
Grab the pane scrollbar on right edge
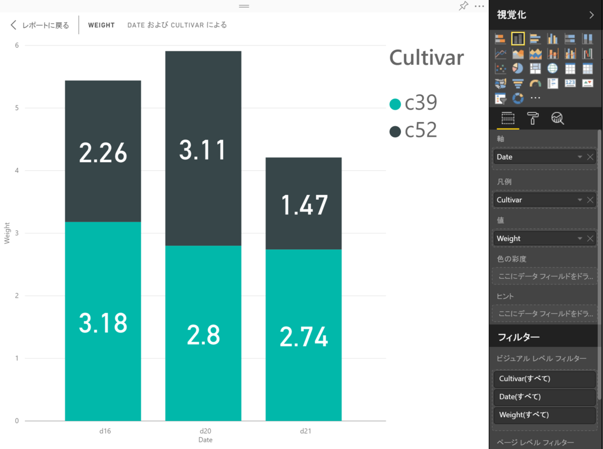pos(599,266)
